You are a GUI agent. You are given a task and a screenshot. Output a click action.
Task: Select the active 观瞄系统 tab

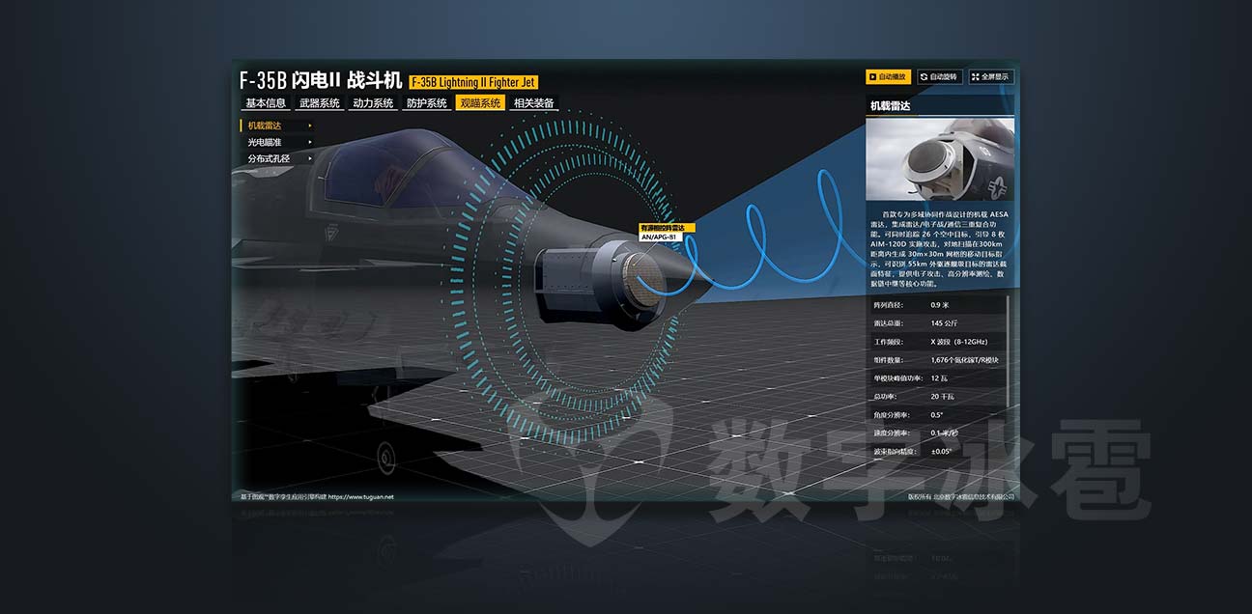(480, 103)
